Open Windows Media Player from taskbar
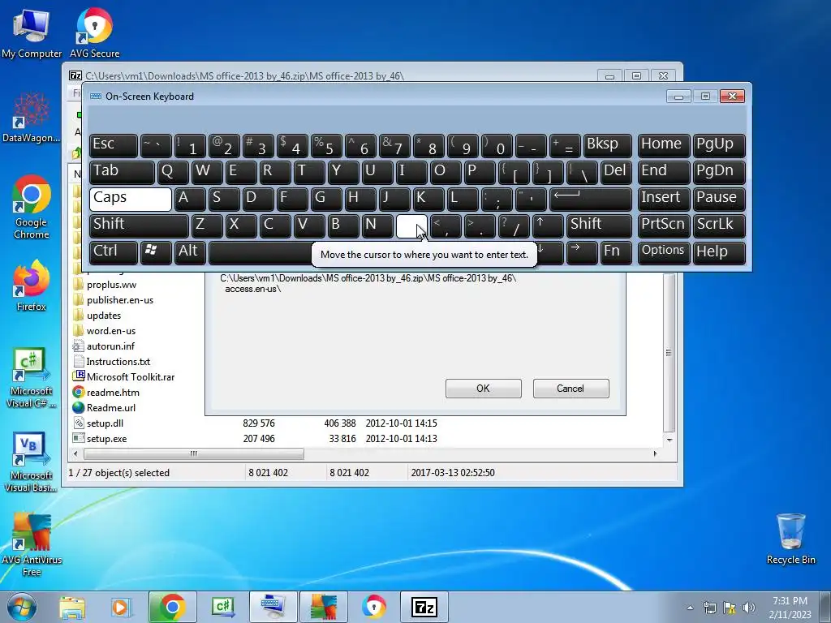Image resolution: width=831 pixels, height=623 pixels. point(120,607)
